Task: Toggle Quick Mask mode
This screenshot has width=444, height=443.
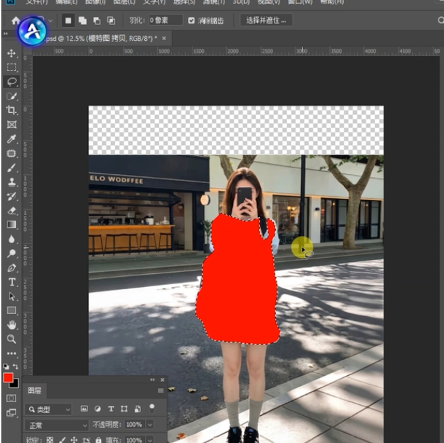Action: tap(12, 398)
